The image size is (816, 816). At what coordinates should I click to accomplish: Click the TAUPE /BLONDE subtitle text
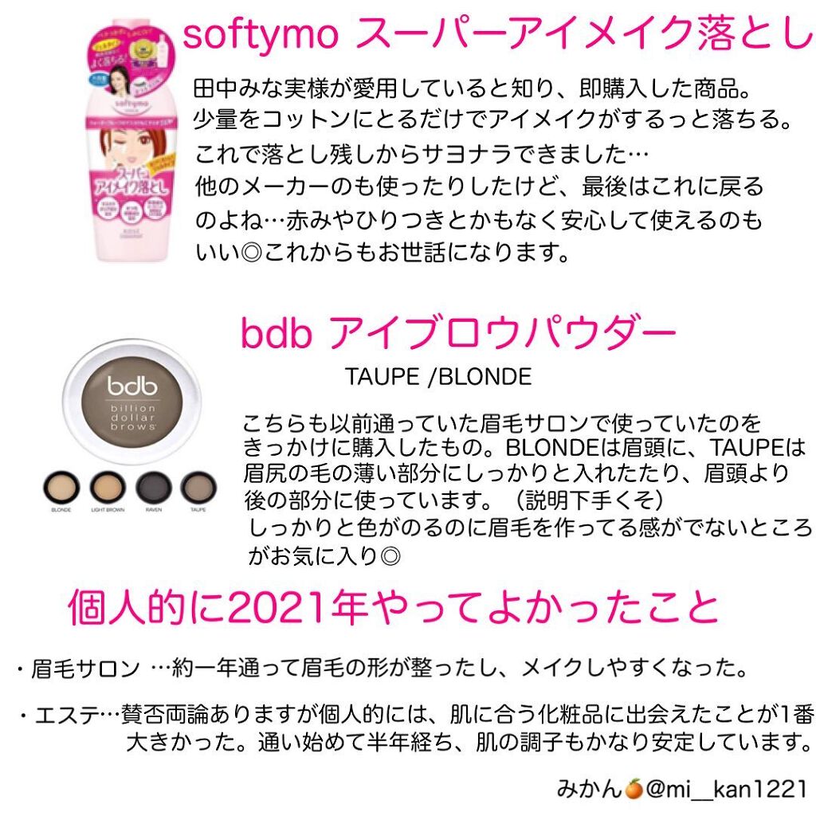click(438, 377)
